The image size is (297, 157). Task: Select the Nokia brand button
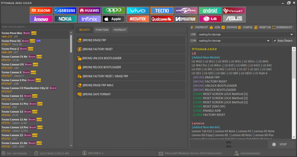65,19
